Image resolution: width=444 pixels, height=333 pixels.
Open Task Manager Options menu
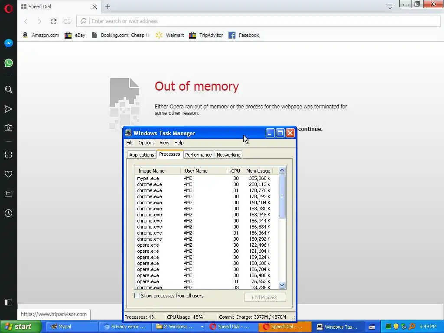pyautogui.click(x=147, y=143)
